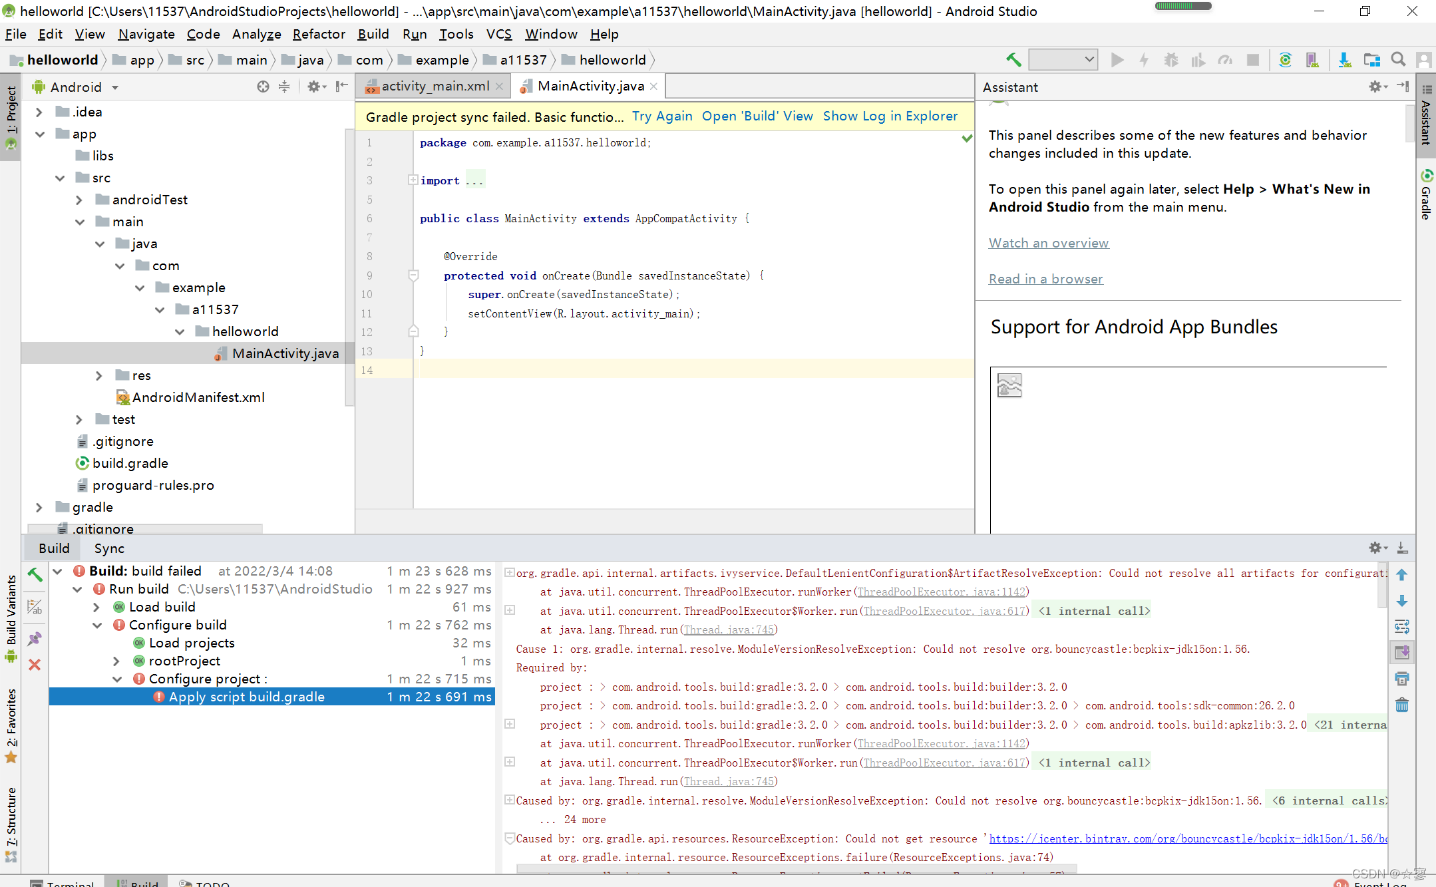Switch to the activity_main.xml editor tab
1436x887 pixels.
(435, 86)
